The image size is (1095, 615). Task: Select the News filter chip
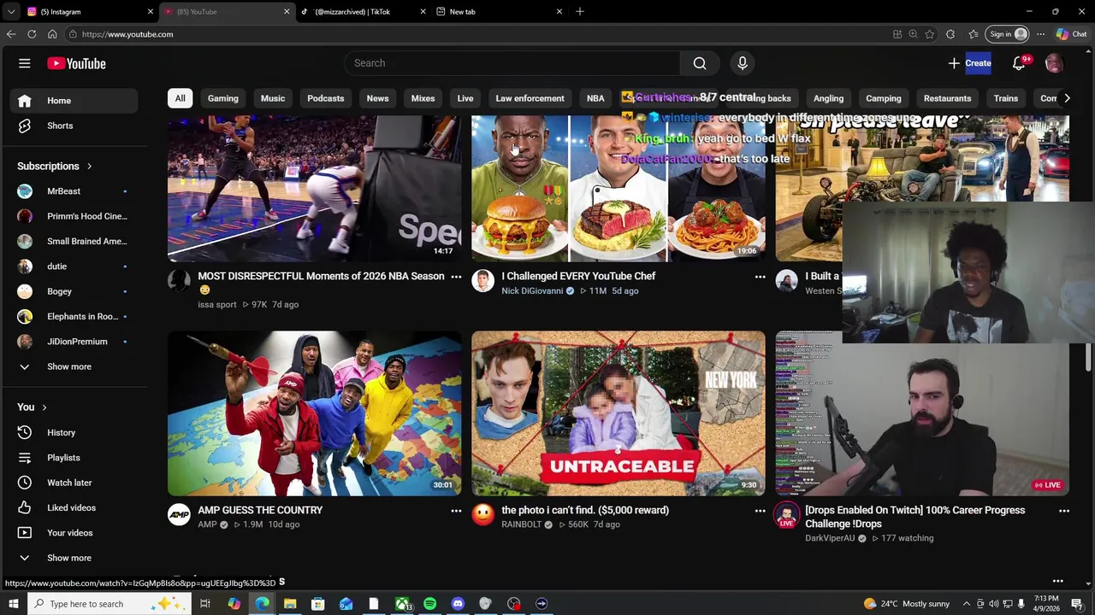coord(377,98)
